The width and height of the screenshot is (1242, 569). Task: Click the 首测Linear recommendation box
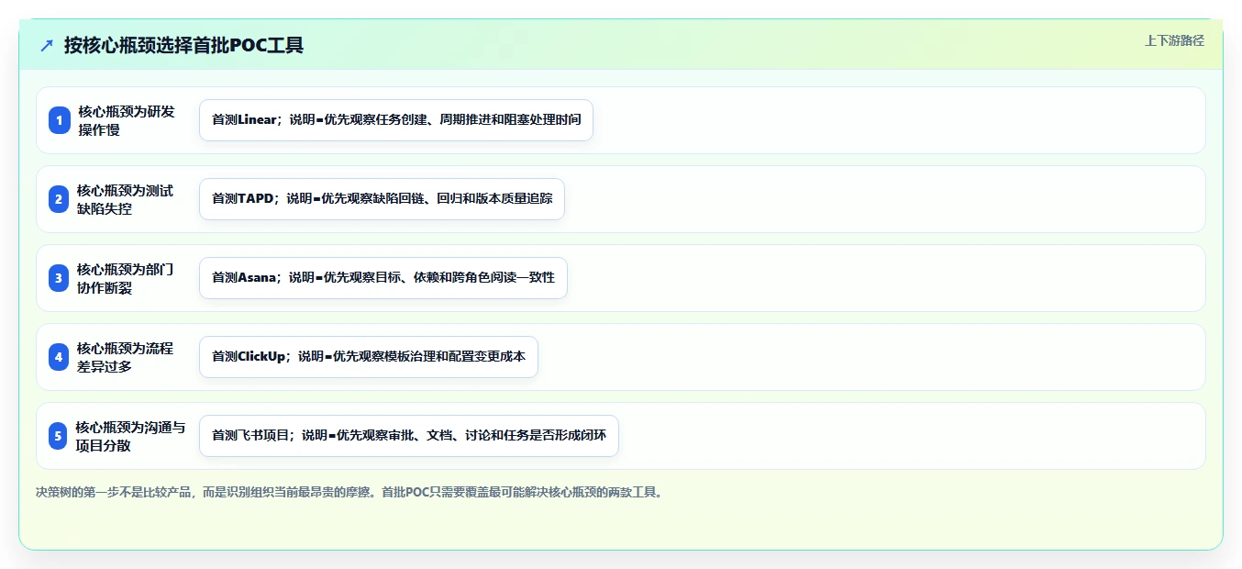[396, 120]
